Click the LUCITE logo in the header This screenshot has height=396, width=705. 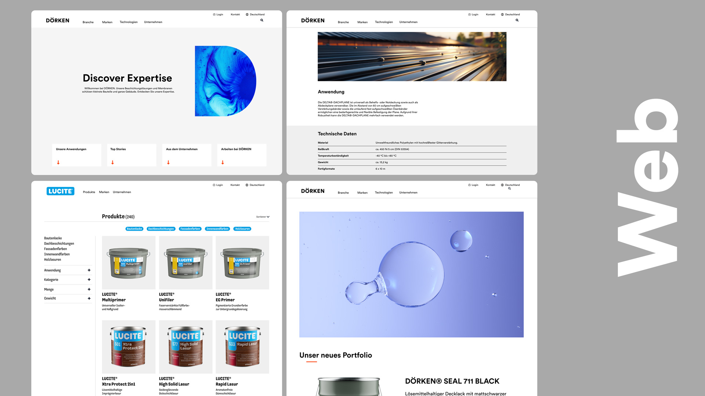coord(60,191)
